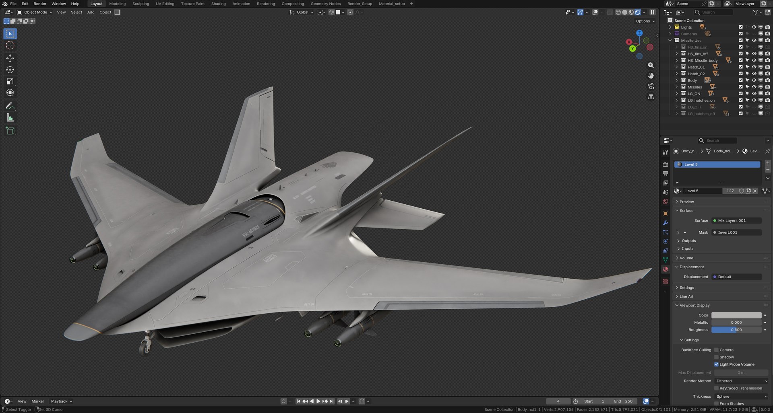Hide the Body collection in viewport
The width and height of the screenshot is (773, 413).
754,80
